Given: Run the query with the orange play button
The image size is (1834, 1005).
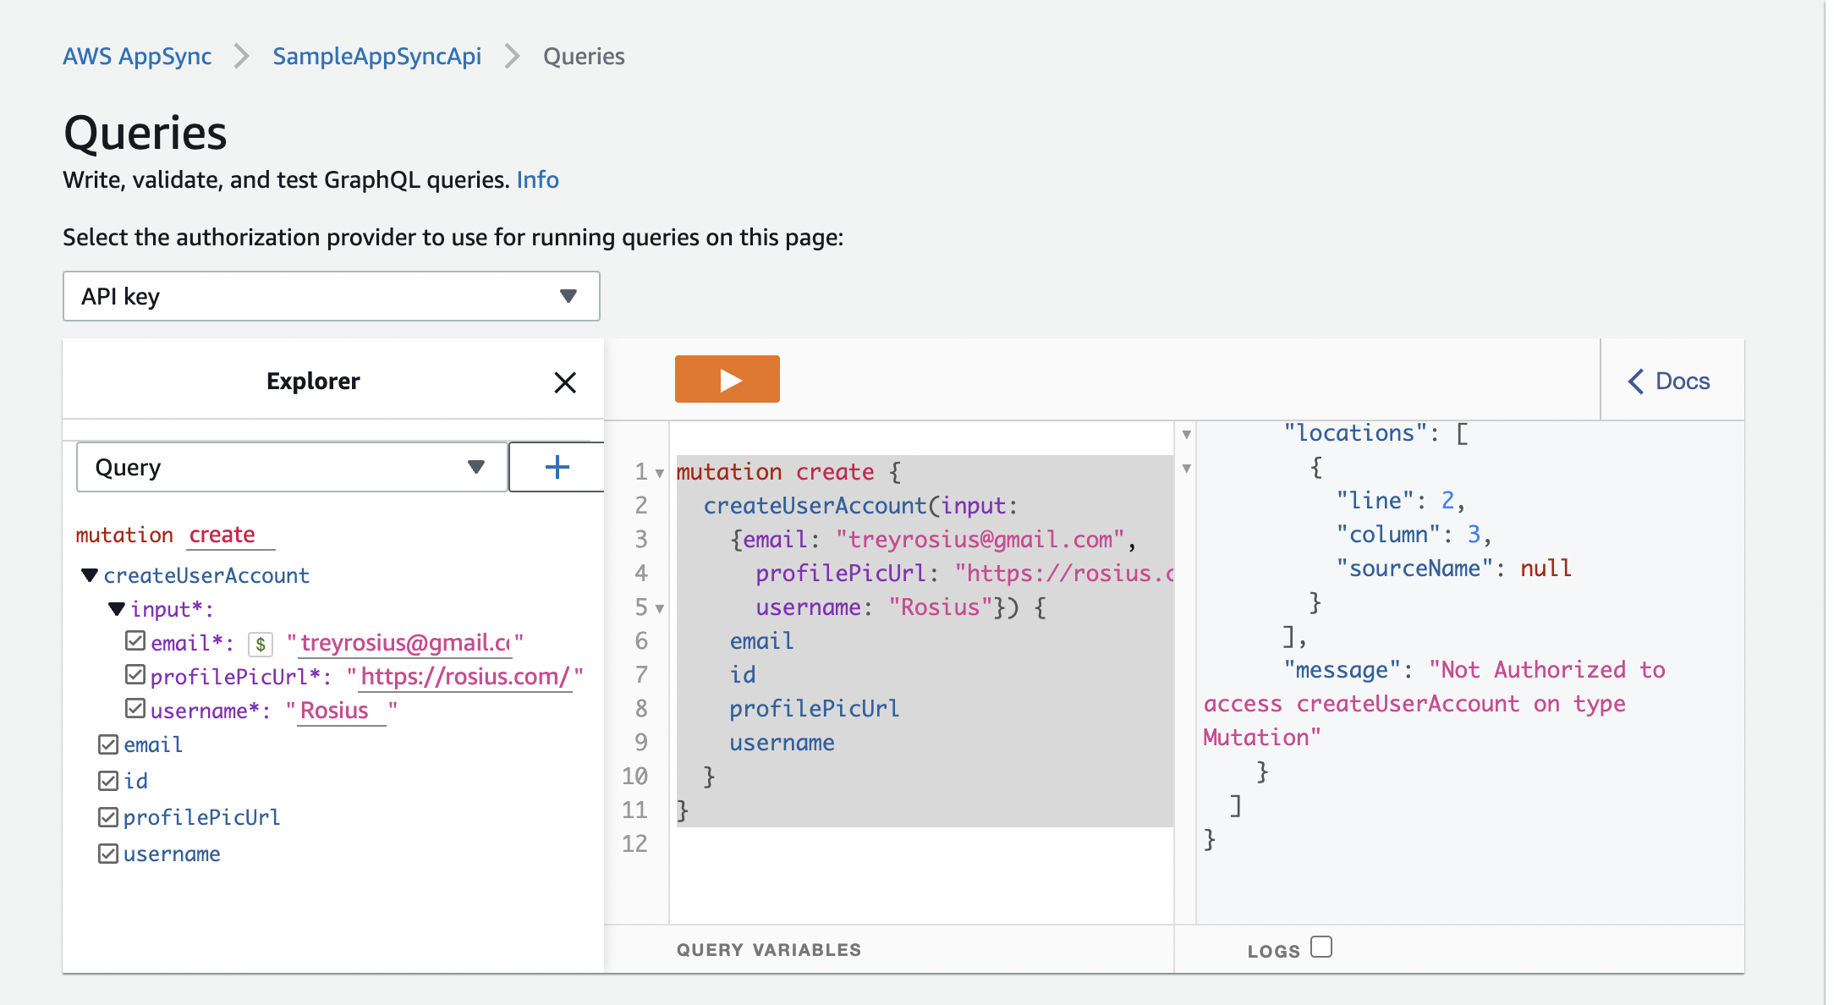Looking at the screenshot, I should [x=727, y=380].
